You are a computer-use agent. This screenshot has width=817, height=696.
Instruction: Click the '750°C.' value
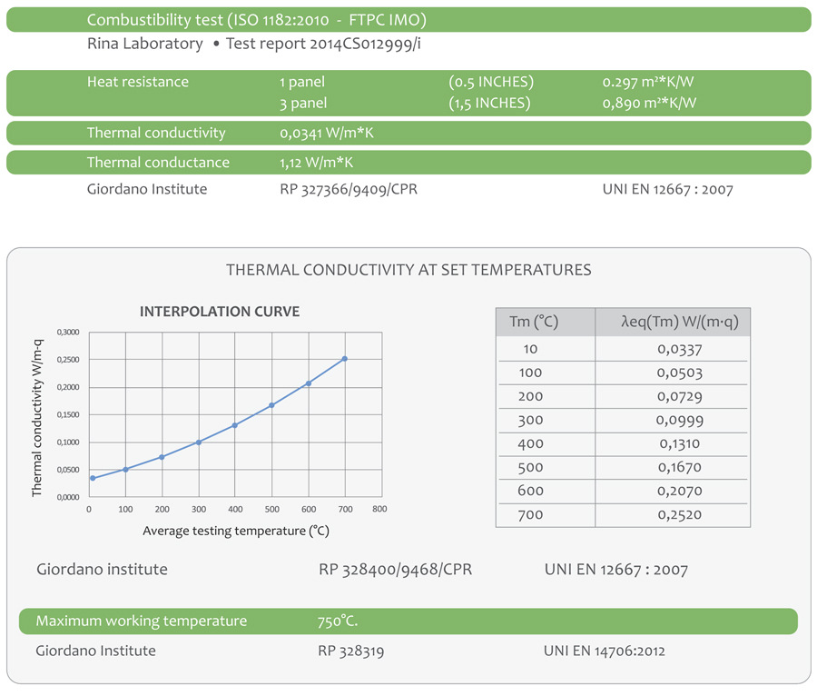(338, 621)
